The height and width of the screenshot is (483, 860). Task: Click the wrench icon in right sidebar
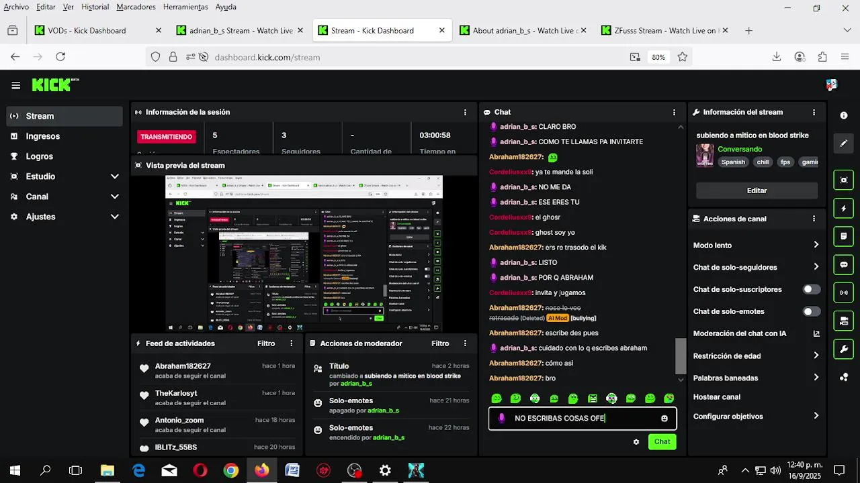click(844, 349)
